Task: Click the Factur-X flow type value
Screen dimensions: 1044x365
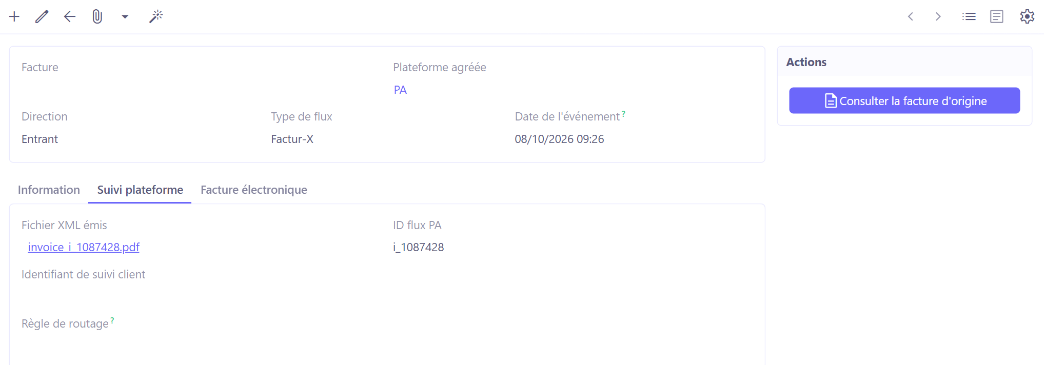Action: tap(292, 139)
